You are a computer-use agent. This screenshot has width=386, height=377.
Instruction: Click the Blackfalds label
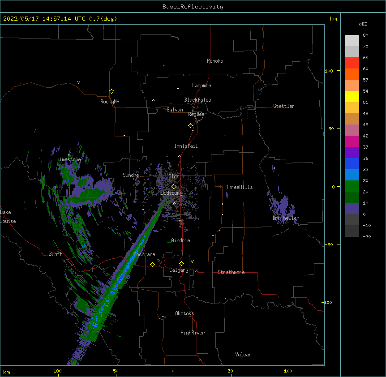197,100
